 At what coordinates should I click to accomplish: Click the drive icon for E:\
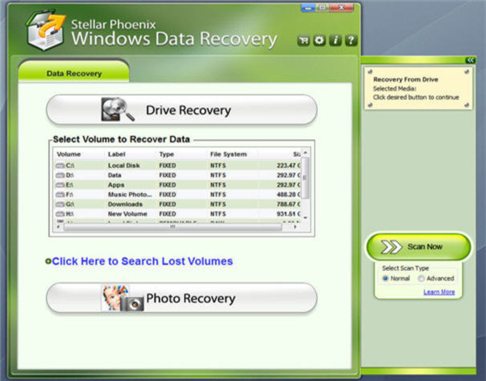click(60, 185)
